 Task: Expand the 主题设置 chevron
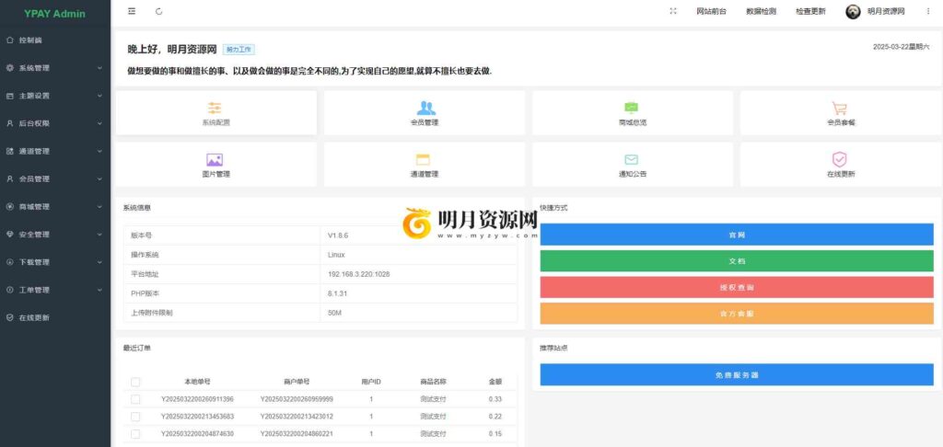click(99, 96)
